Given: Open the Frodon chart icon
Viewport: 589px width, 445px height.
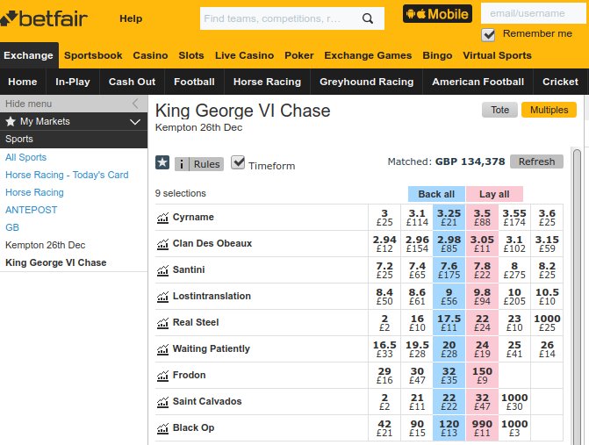Looking at the screenshot, I should coord(162,375).
